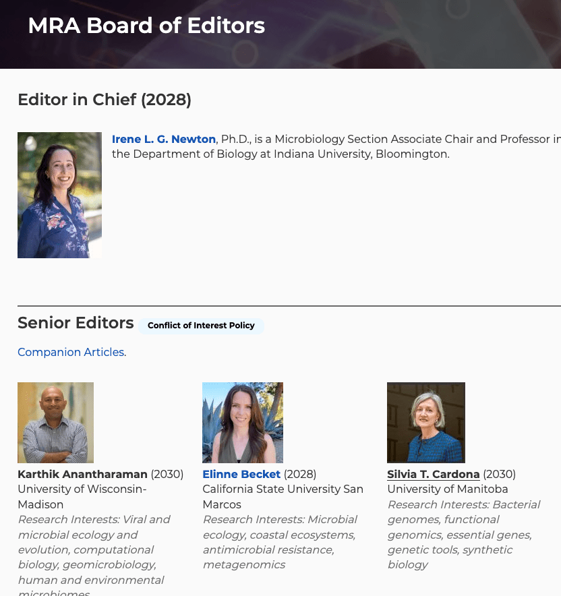Click the Editor in Chief (2028) heading

coord(105,100)
